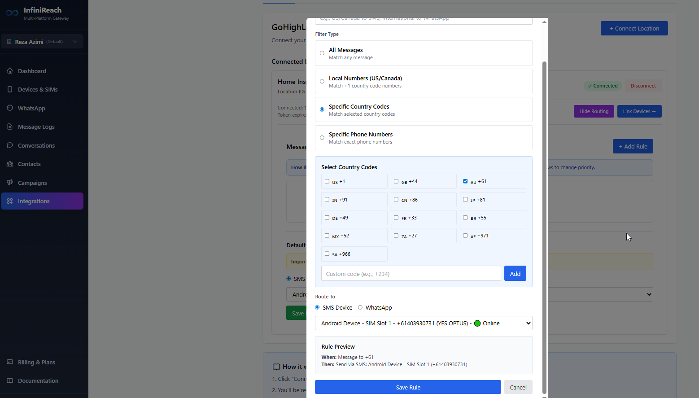Click the Devices & SIMs phone icon

10,89
